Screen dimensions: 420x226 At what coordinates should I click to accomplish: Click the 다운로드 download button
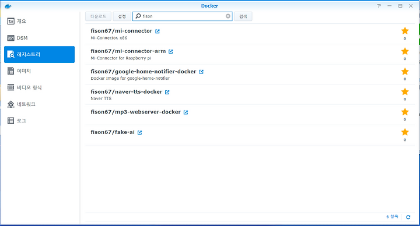pyautogui.click(x=99, y=16)
